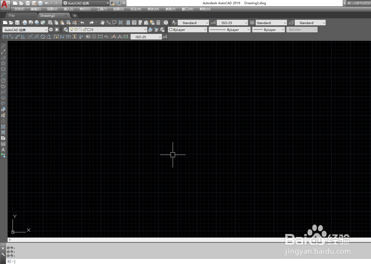Select the Rectangle drawing tool

pos(3,69)
